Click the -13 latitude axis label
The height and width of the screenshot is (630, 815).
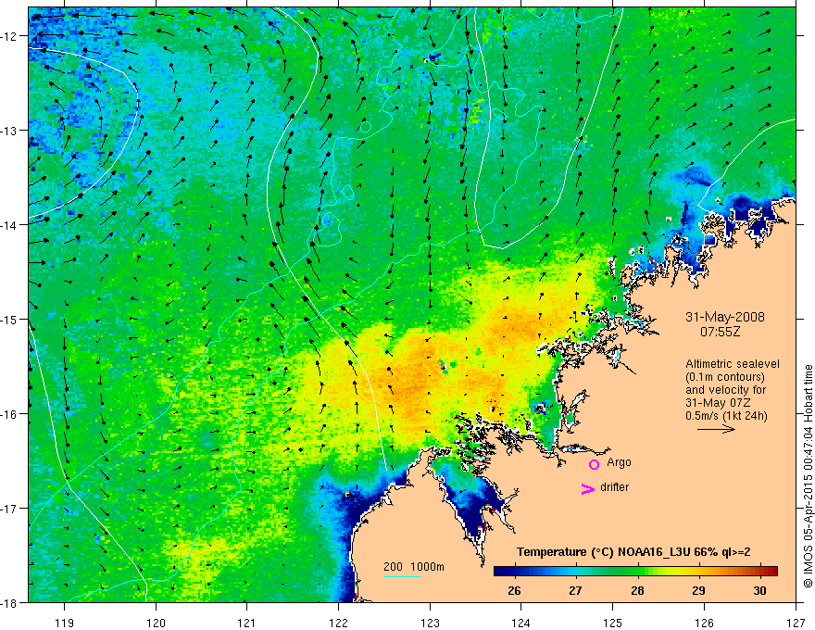[x=10, y=131]
